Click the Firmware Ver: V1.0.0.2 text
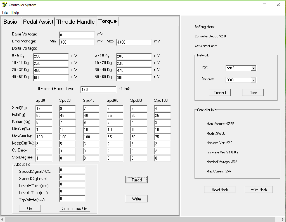Image resolution: width=286 pixels, height=222 pixels. [222, 152]
